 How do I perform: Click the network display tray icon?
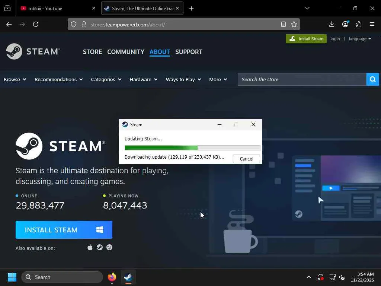click(x=332, y=277)
